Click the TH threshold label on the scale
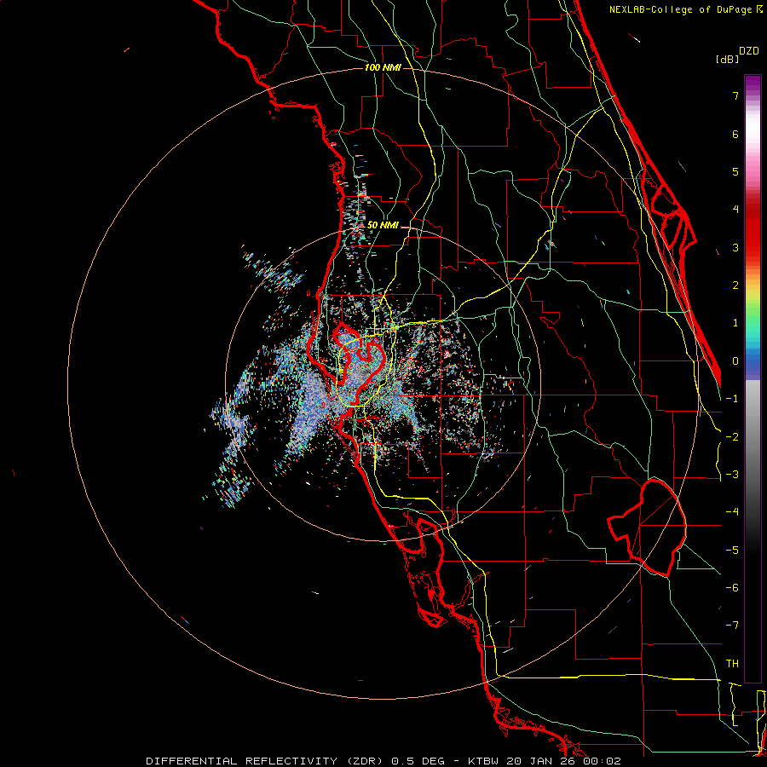The width and height of the screenshot is (767, 767). pos(732,664)
